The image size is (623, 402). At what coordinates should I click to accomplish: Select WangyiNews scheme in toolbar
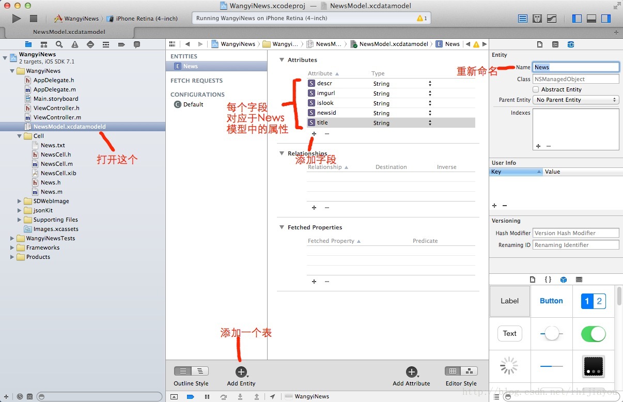(x=76, y=19)
